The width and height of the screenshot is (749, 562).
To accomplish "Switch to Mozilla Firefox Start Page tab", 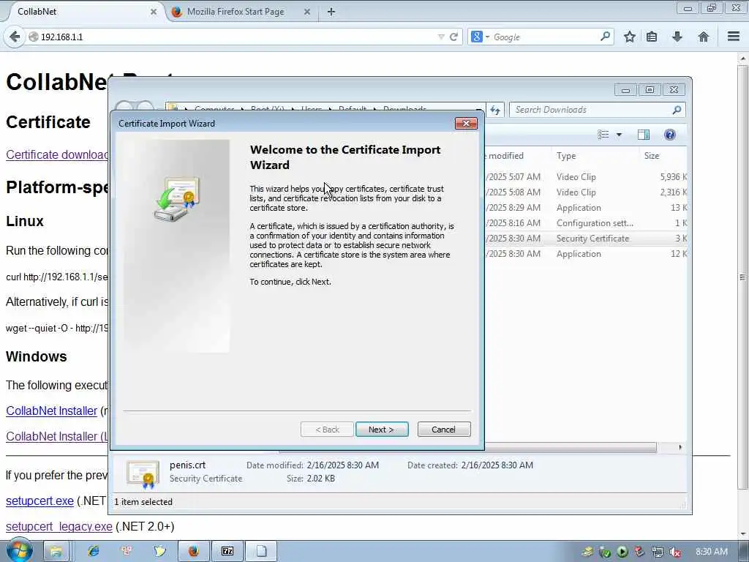I will pyautogui.click(x=235, y=12).
